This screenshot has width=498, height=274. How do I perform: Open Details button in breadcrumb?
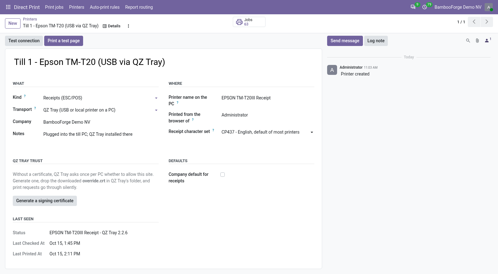111,26
